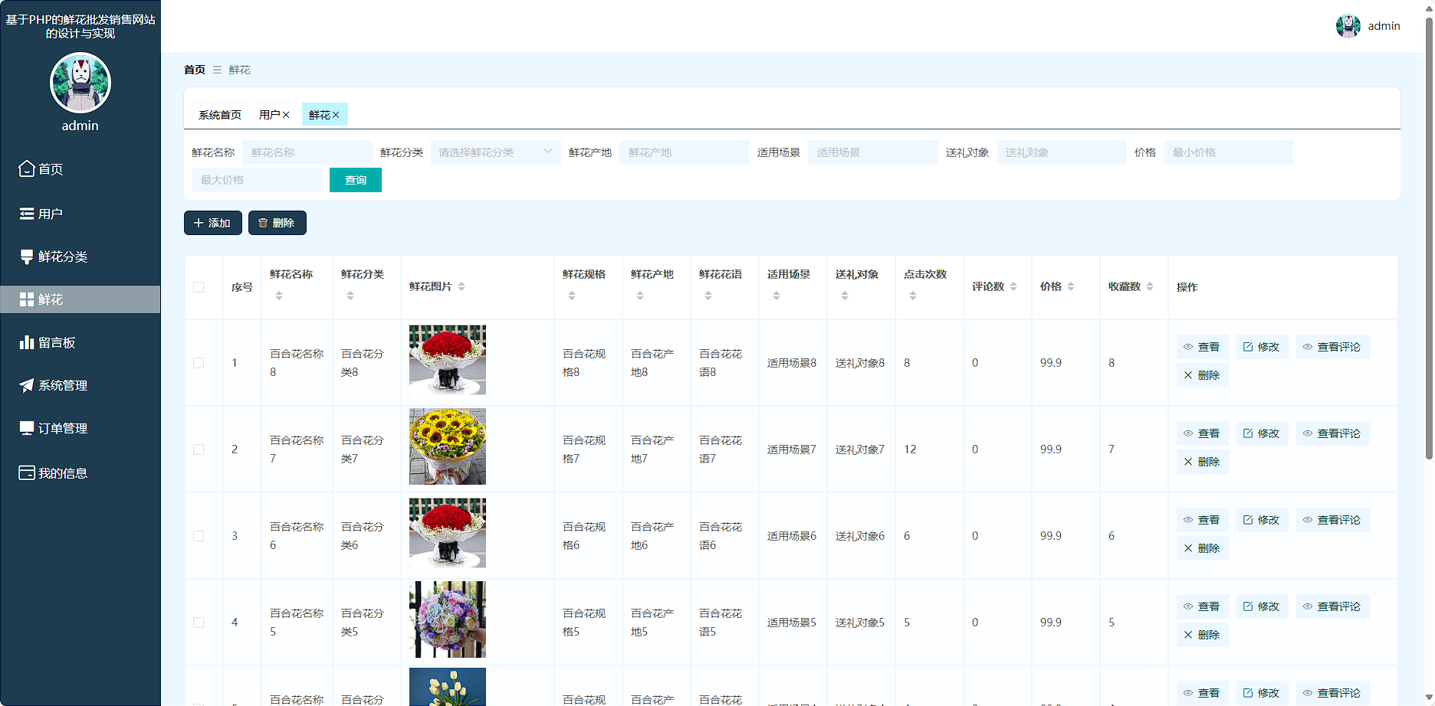The height and width of the screenshot is (706, 1435).
Task: Close the 用户 tab via its X
Action: click(x=286, y=115)
